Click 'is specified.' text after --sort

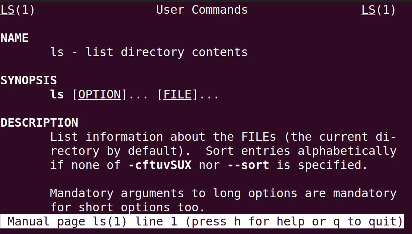pyautogui.click(x=322, y=165)
